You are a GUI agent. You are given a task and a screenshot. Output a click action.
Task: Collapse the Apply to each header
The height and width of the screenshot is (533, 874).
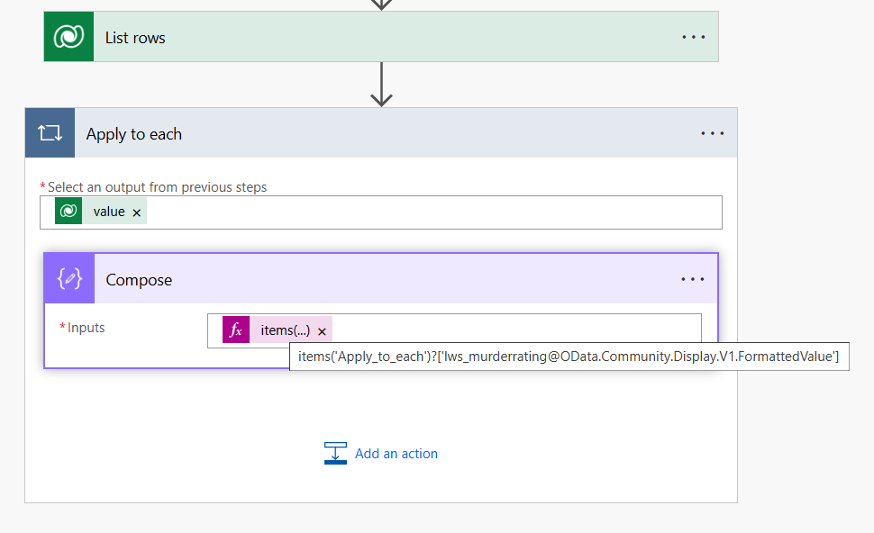pos(381,133)
